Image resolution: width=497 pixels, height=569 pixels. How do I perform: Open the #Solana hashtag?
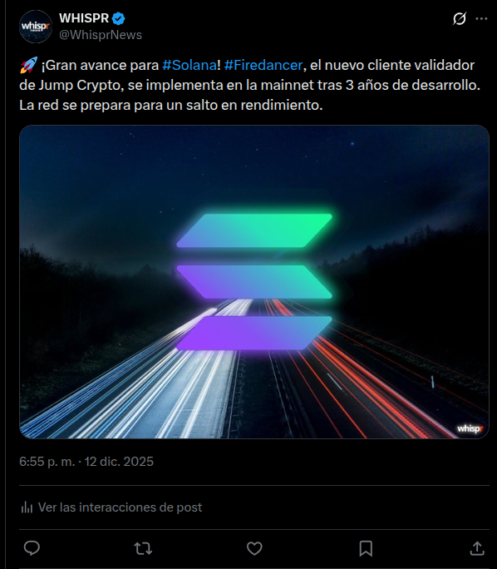[189, 66]
